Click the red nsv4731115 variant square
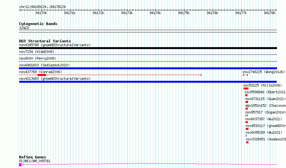Image resolution: width=286 pixels, height=168 pixels. [247, 102]
